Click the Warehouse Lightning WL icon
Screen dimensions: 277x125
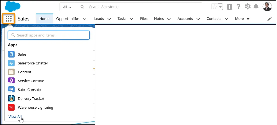pyautogui.click(x=11, y=108)
